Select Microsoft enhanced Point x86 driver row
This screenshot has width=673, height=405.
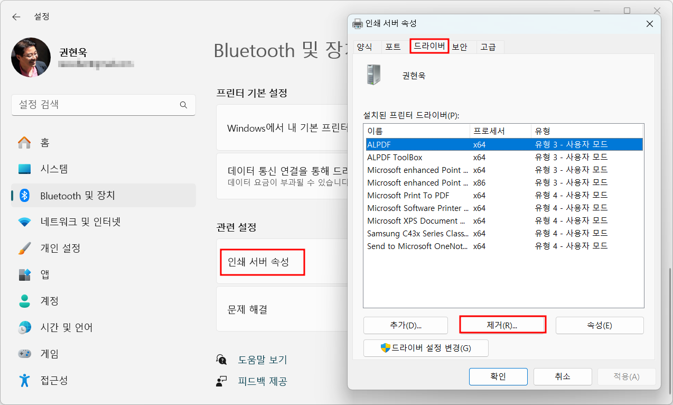[503, 182]
